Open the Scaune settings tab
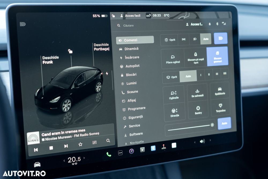268x179 pixels. point(130,92)
